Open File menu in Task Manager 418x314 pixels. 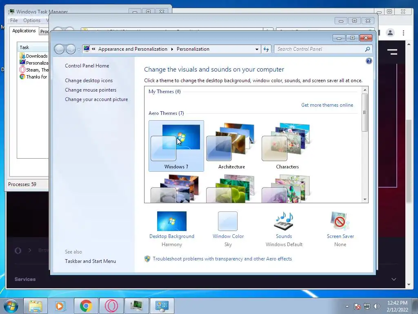pyautogui.click(x=14, y=20)
